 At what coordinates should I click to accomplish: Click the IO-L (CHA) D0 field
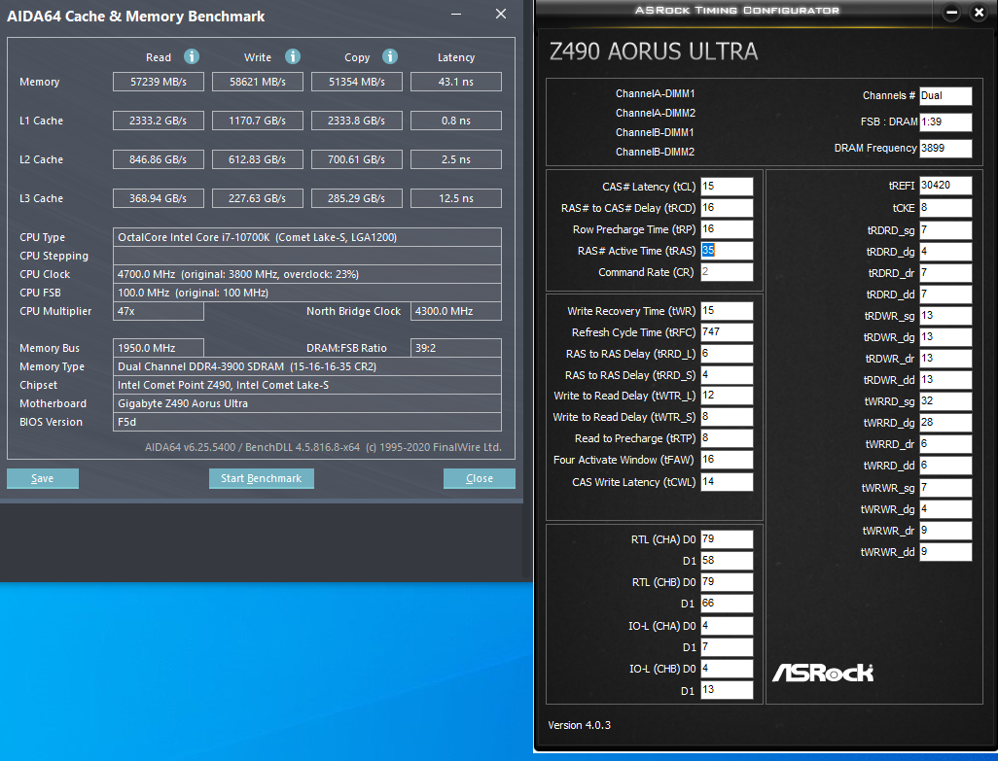pos(727,626)
